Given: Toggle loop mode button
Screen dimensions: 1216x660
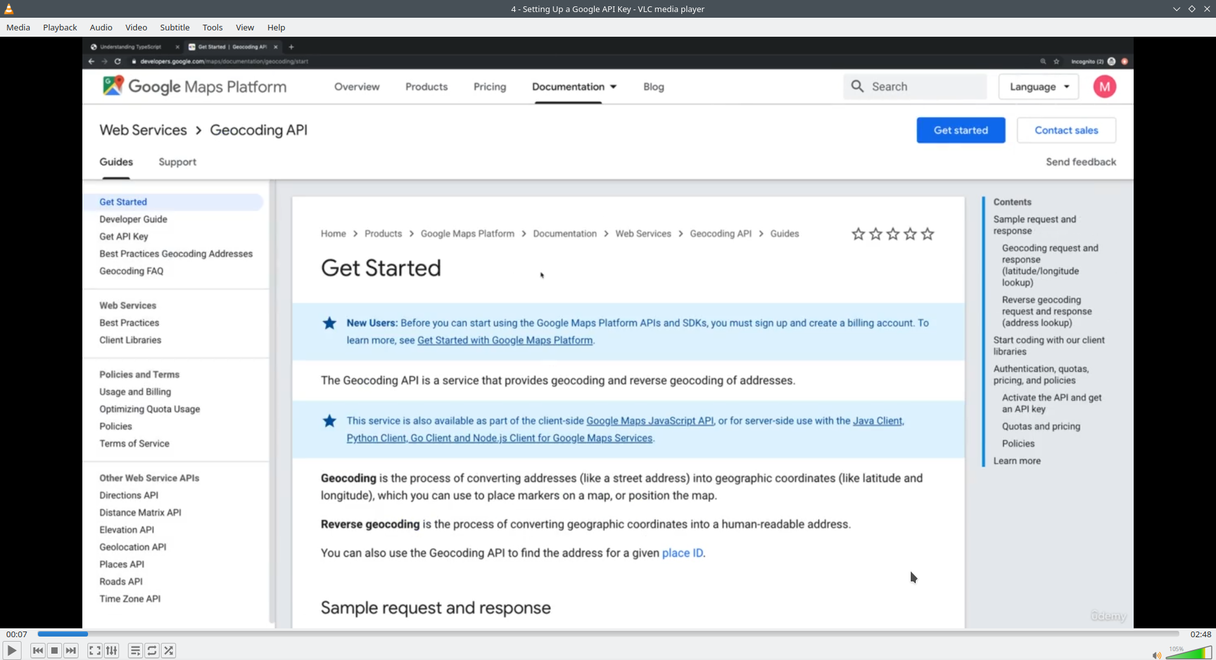Looking at the screenshot, I should click(152, 650).
